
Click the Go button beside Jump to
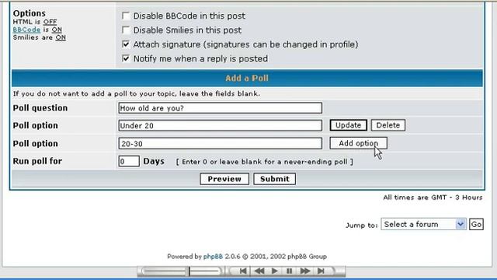(476, 225)
